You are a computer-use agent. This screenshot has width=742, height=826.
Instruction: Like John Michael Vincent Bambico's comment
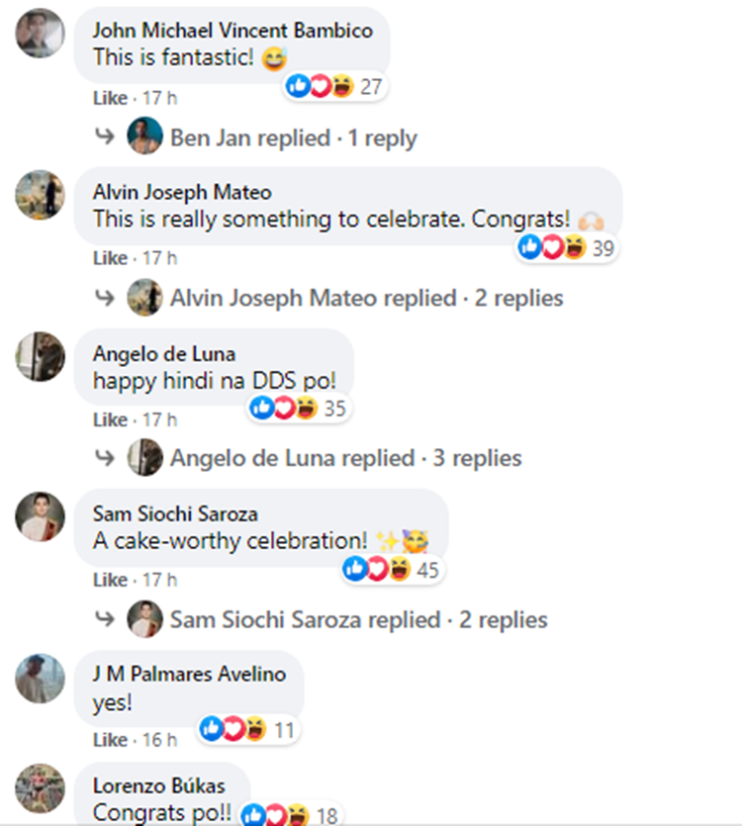tap(110, 99)
